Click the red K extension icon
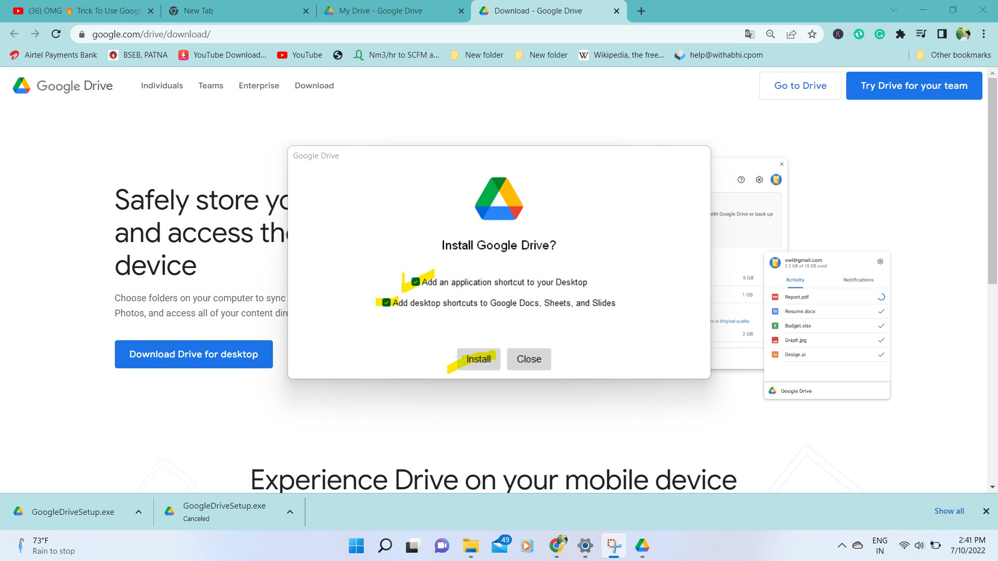This screenshot has width=998, height=561. [x=838, y=34]
